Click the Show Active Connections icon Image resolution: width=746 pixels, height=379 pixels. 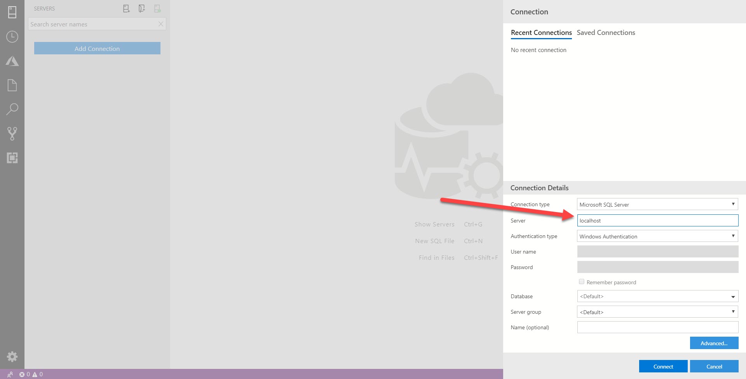(x=157, y=9)
